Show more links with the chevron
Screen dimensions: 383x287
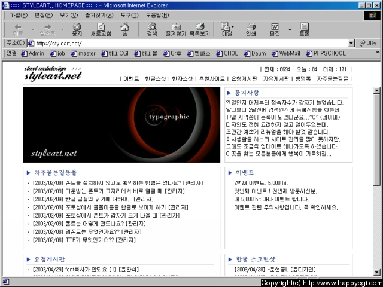378,52
